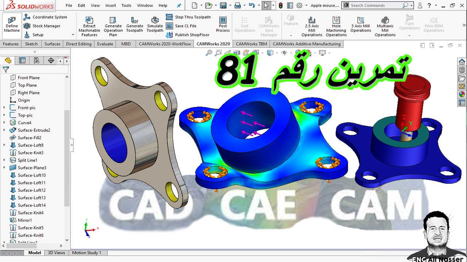Open the Stock Manager
Screen dimensions: 467x262
click(x=42, y=26)
